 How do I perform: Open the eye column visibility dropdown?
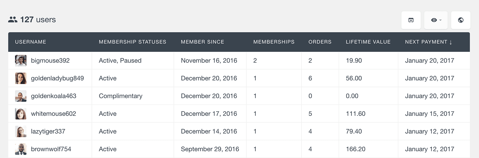click(436, 20)
